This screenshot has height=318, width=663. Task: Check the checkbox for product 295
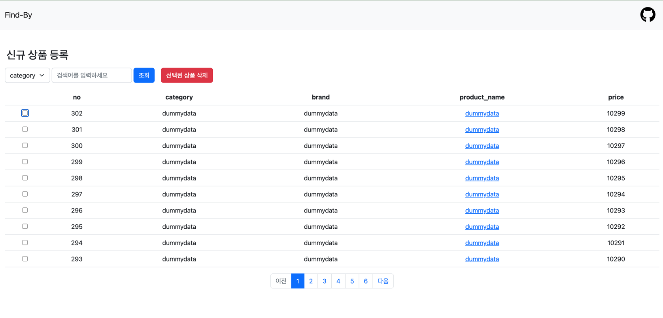(25, 226)
